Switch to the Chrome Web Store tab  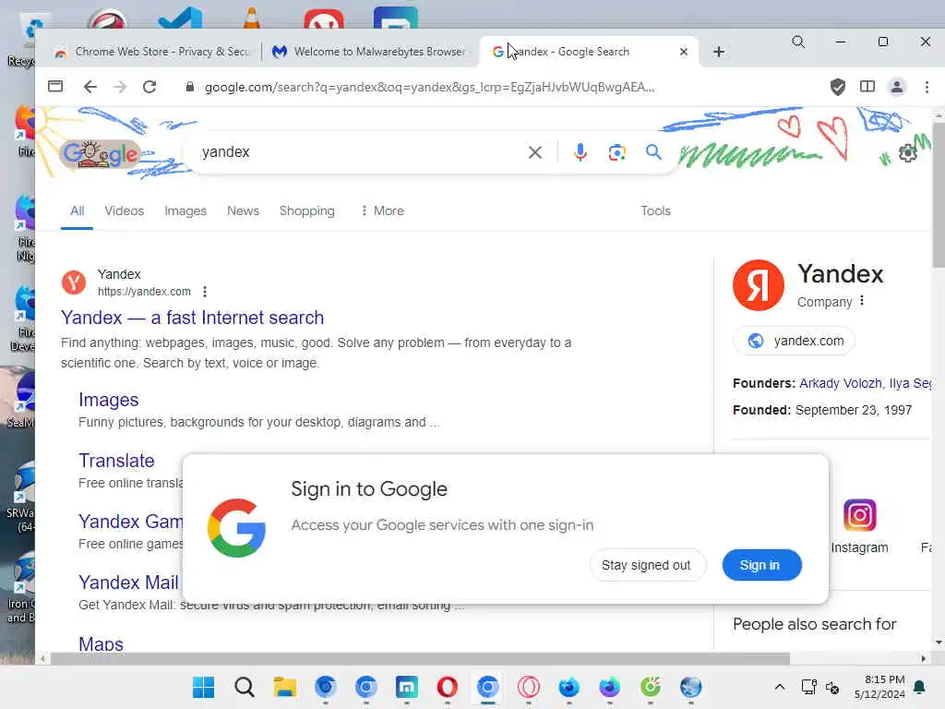click(x=152, y=52)
